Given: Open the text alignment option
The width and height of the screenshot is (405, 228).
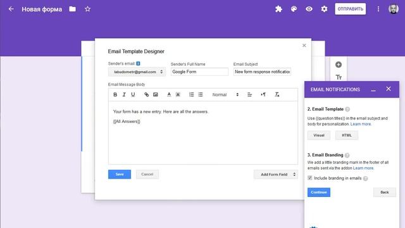Looking at the screenshot, I should [249, 94].
